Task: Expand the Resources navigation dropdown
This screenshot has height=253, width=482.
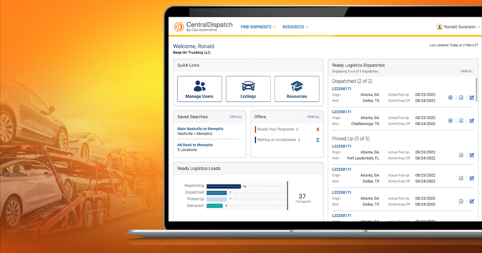Action: pos(295,27)
